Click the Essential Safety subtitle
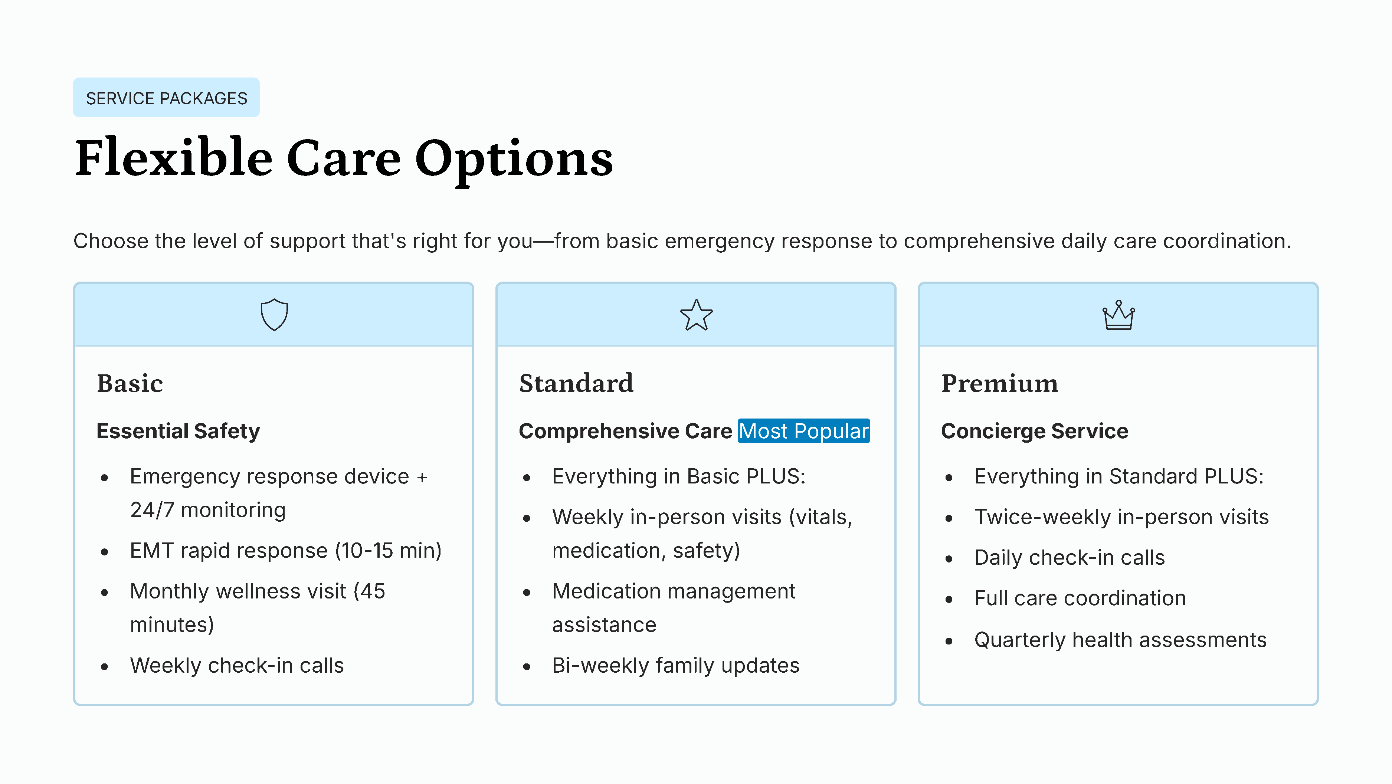Screen dimensions: 1392x784 click(x=178, y=431)
